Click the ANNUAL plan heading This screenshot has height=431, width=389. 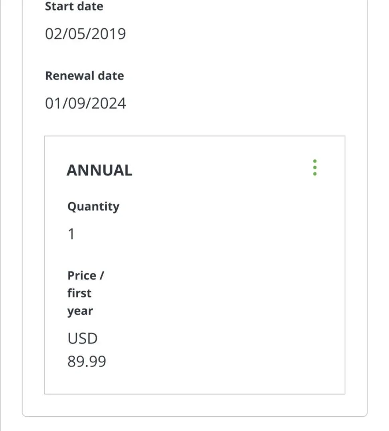[x=100, y=170]
